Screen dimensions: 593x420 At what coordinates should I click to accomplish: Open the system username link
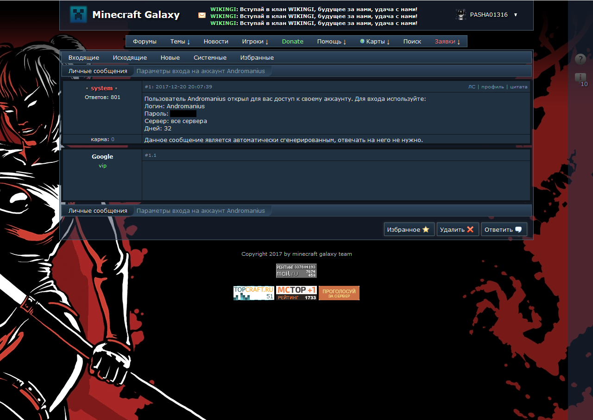coord(101,88)
